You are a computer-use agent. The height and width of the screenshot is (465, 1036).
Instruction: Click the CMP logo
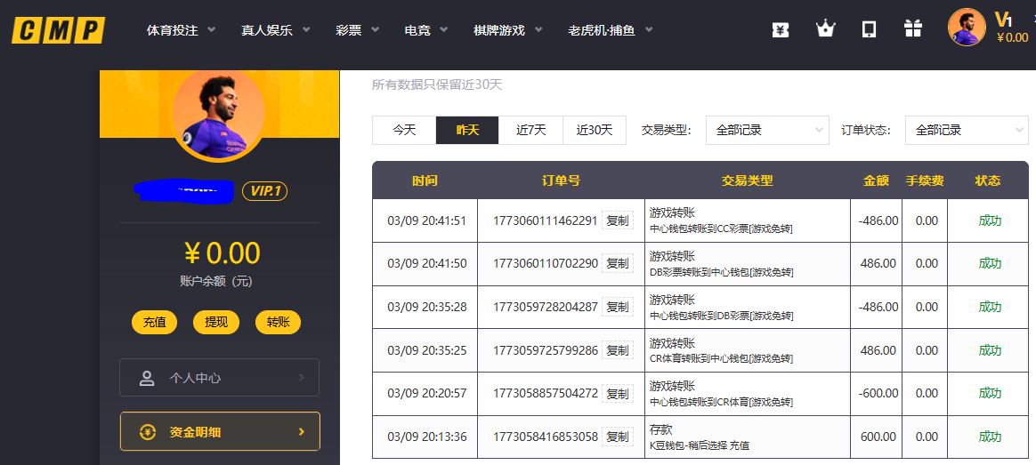click(58, 30)
